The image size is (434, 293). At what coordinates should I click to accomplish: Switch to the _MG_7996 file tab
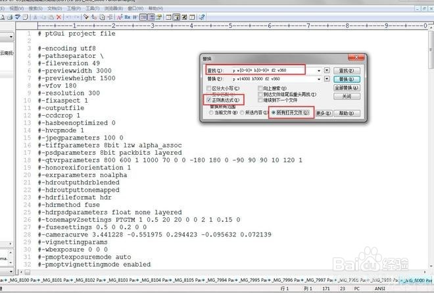[284, 280]
